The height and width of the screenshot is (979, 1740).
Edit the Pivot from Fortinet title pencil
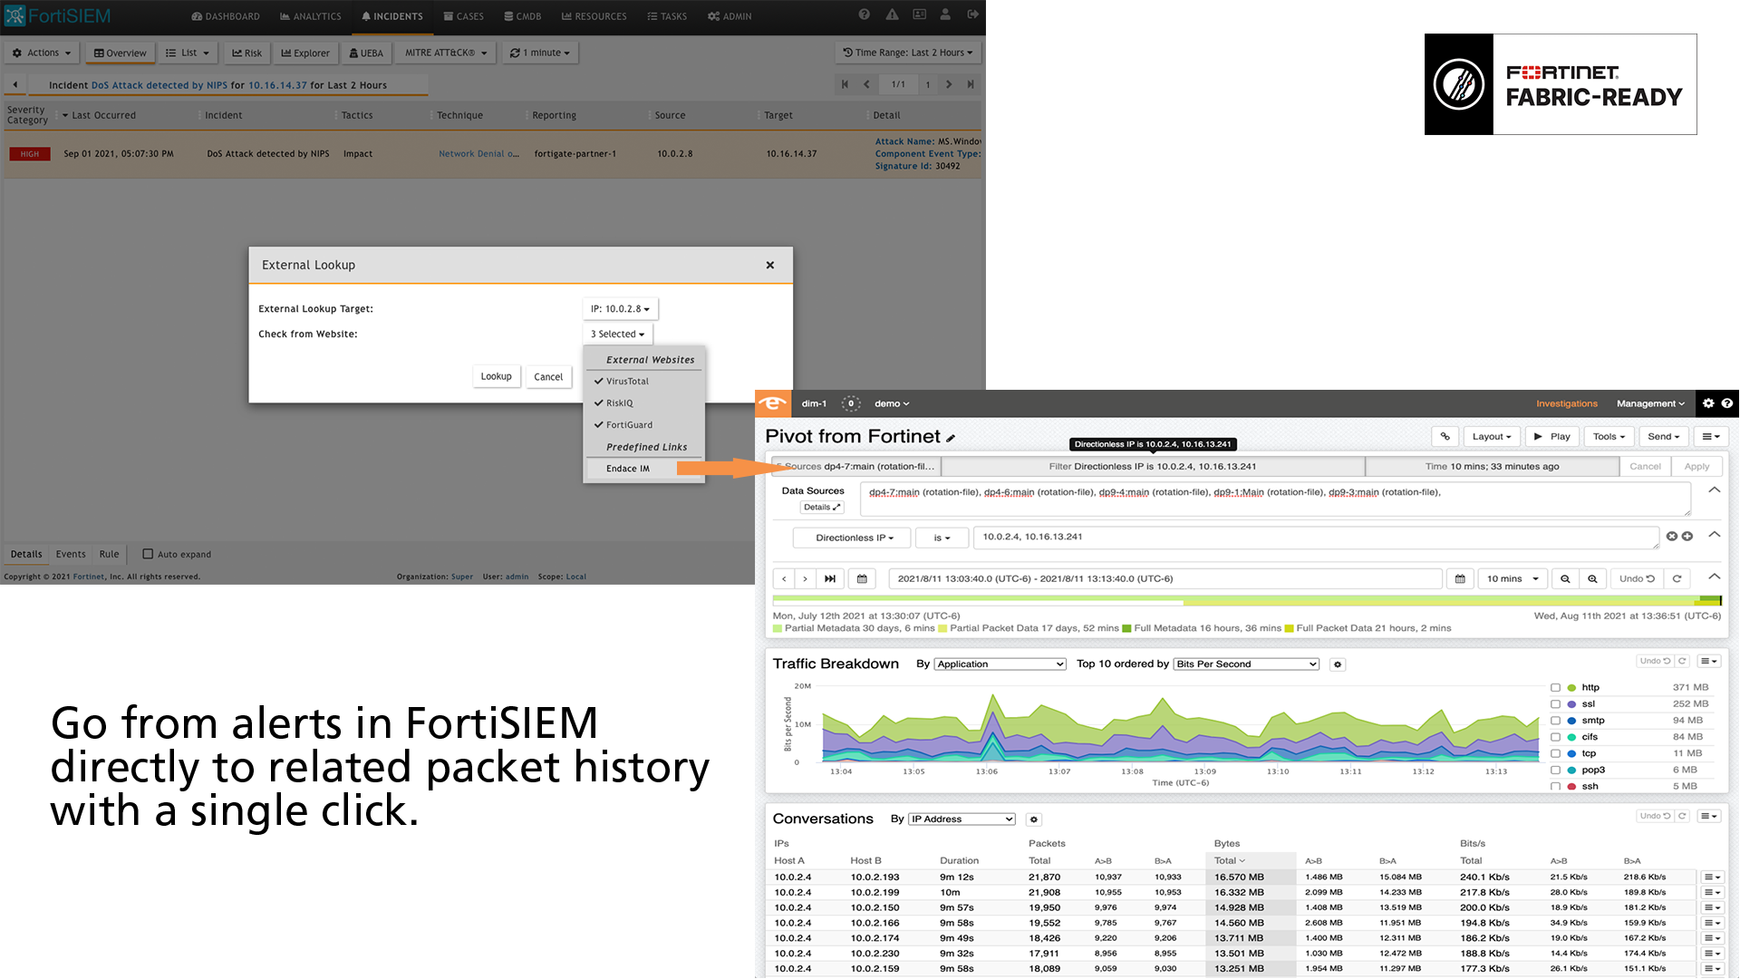click(951, 438)
